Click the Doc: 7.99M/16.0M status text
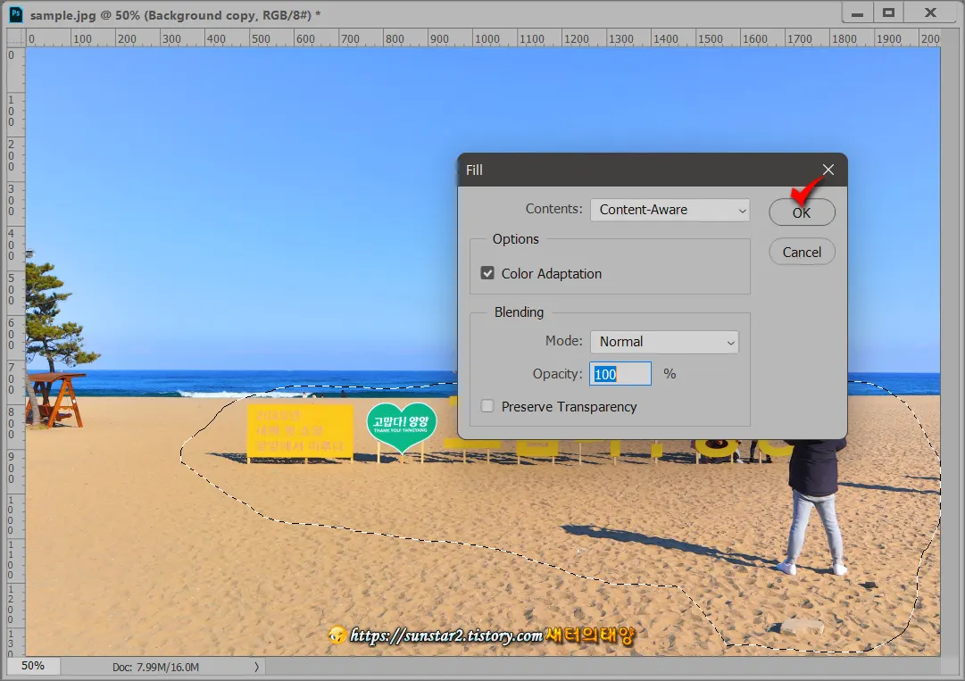 (x=155, y=667)
